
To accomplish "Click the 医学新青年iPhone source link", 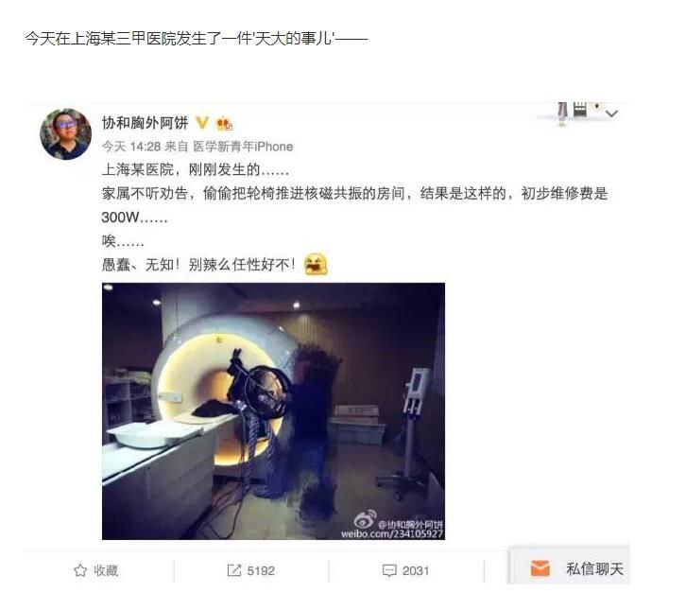I will click(x=243, y=147).
